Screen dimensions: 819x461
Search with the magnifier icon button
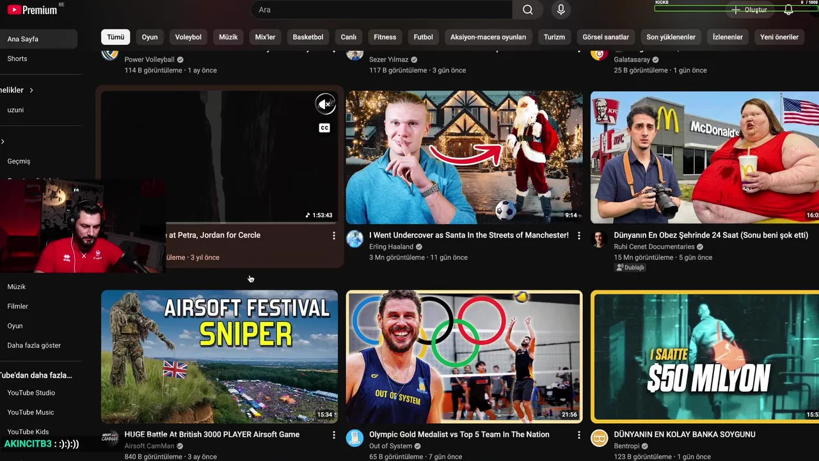(x=527, y=10)
